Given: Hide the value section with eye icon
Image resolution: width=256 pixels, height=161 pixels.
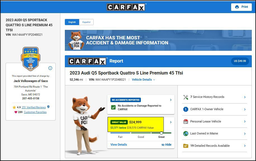Looking at the screenshot, I should tap(167, 145).
